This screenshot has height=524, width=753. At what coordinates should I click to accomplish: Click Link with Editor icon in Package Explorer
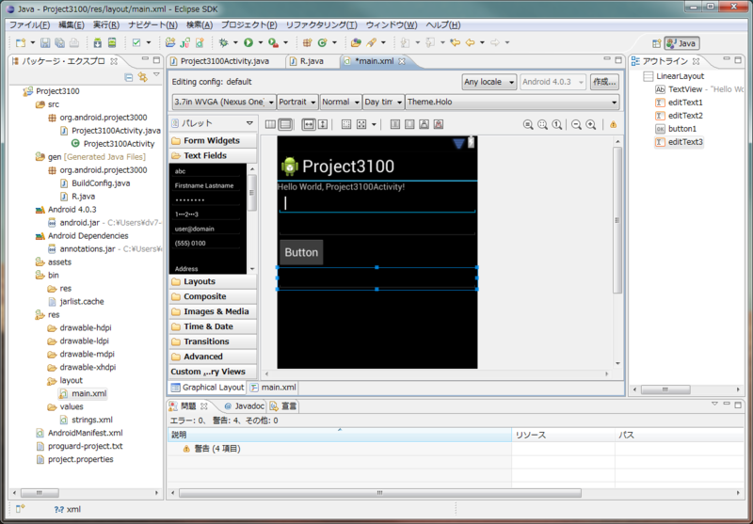tap(143, 77)
